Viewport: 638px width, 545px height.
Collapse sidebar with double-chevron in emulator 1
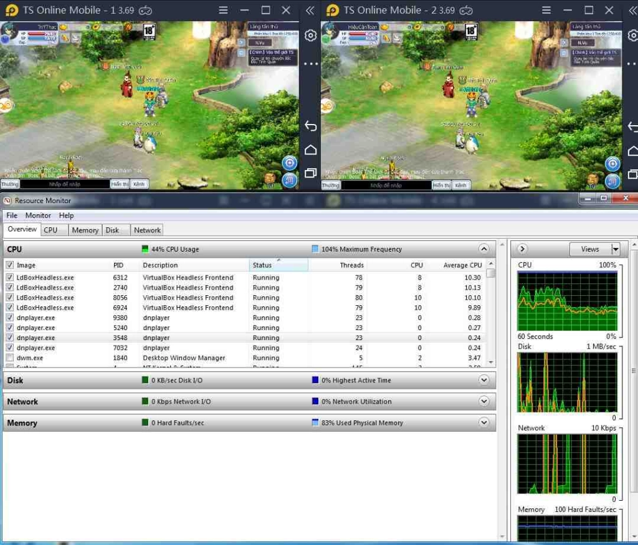[x=310, y=11]
